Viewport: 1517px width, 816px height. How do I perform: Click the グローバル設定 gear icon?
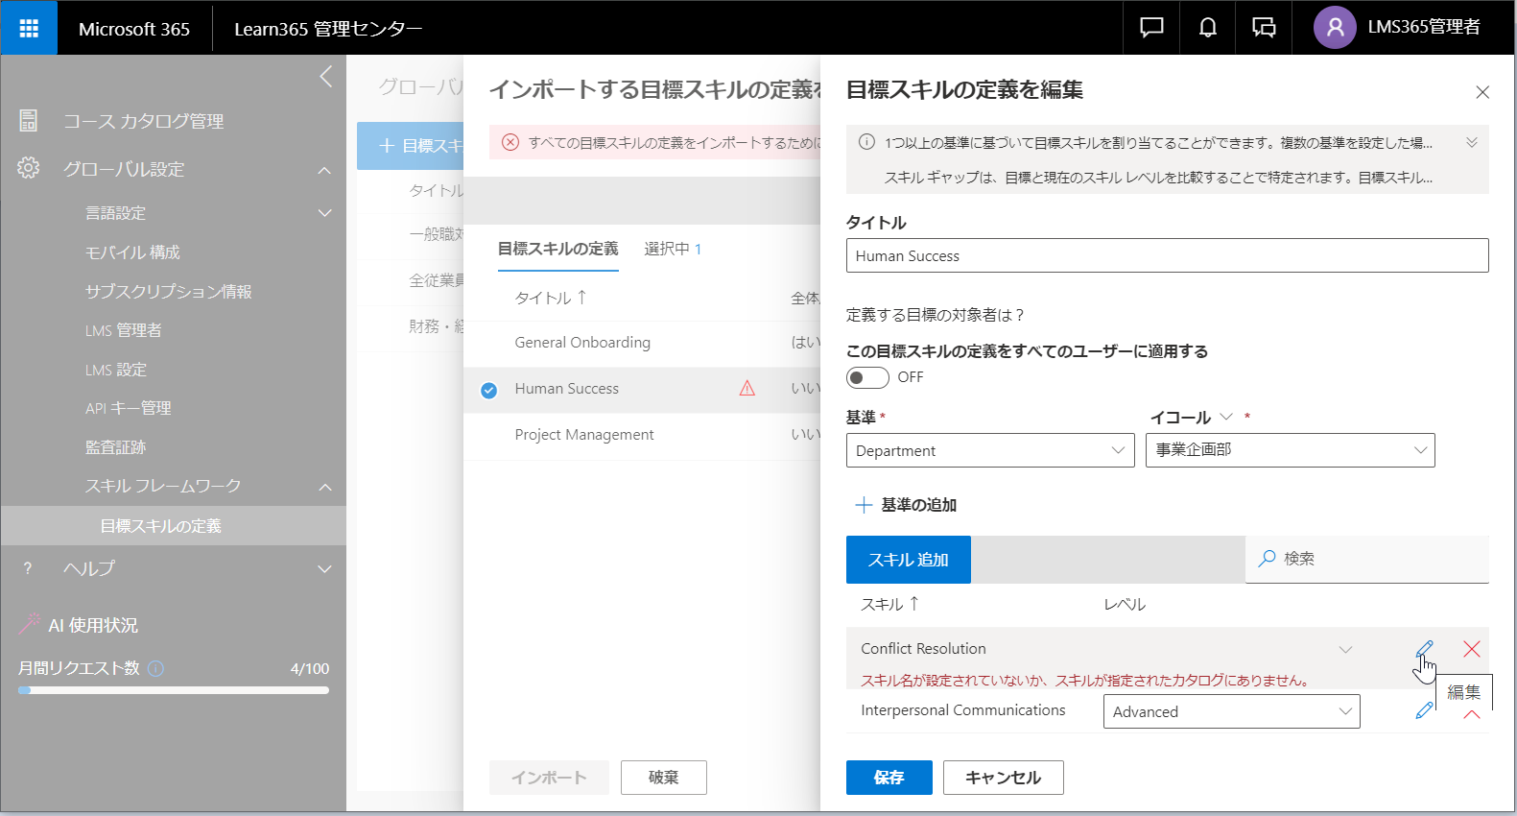(28, 168)
